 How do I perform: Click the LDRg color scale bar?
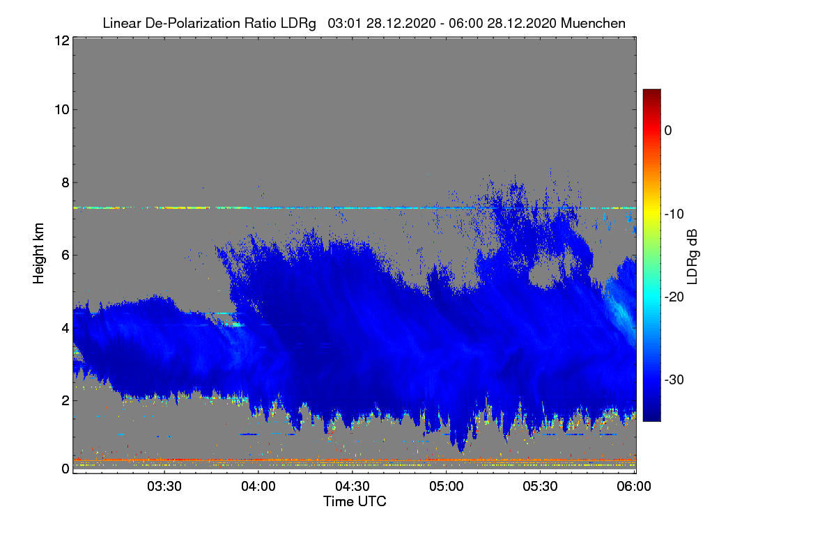(x=651, y=255)
